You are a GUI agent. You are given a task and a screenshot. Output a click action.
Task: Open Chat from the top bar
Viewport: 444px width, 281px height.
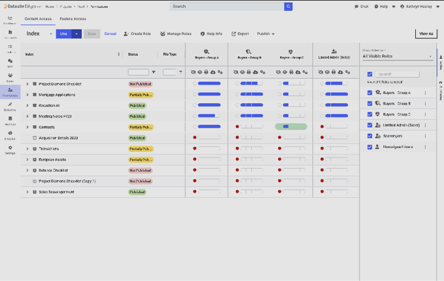click(x=361, y=7)
